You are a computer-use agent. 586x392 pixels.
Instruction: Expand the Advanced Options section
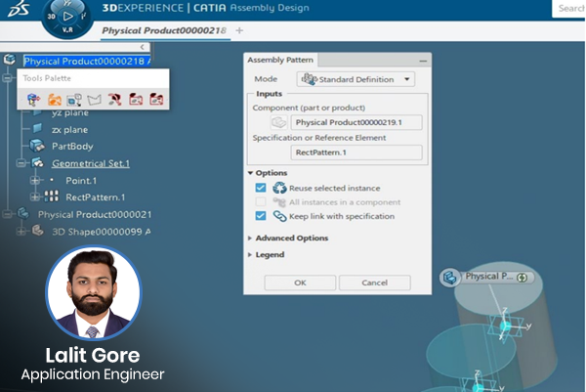[250, 238]
